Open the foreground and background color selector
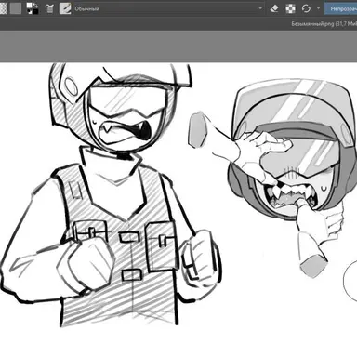This screenshot has height=357, width=357. (33, 8)
